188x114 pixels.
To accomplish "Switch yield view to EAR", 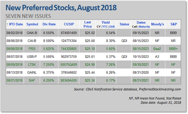I will click(x=112, y=27).
